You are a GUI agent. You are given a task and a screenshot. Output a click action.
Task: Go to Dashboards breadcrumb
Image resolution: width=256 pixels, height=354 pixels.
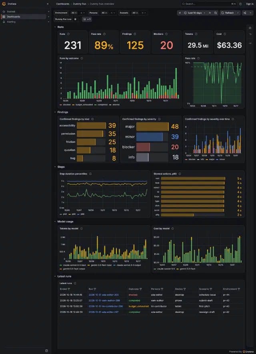coord(63,4)
